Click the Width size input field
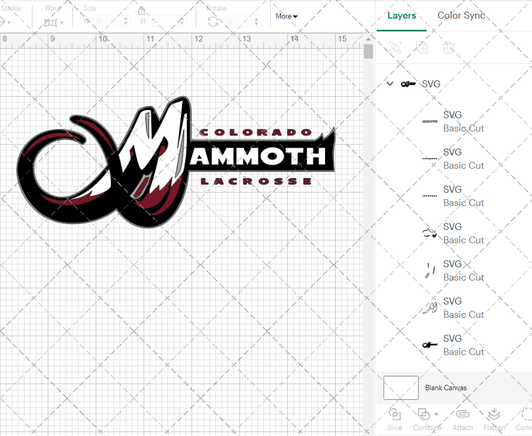Viewport: 532px width, 436px height. [108, 21]
